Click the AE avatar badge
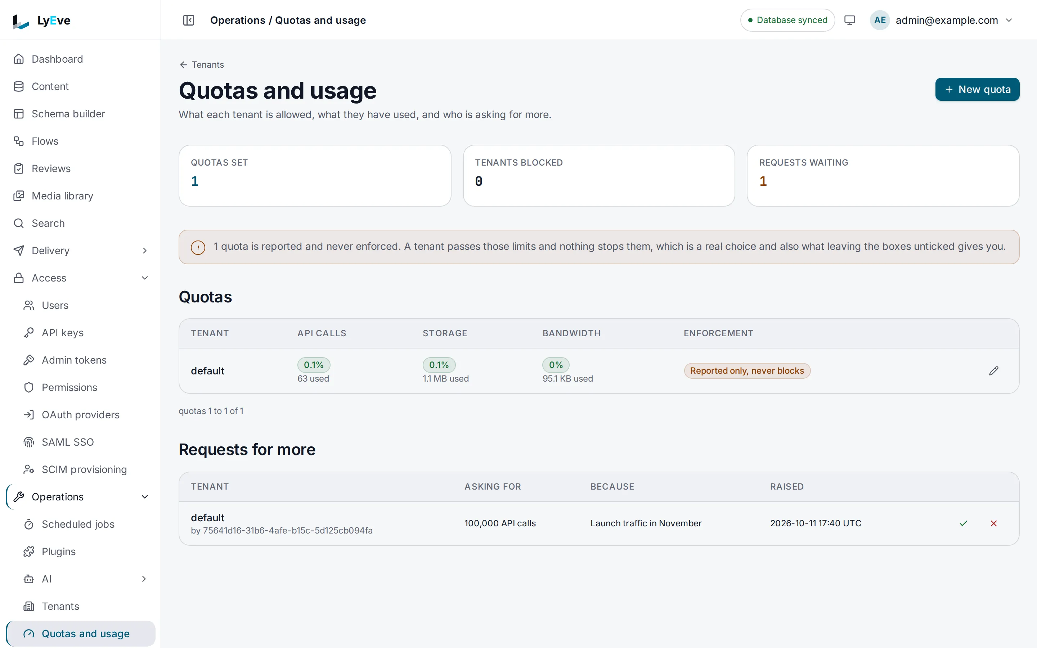 (880, 20)
